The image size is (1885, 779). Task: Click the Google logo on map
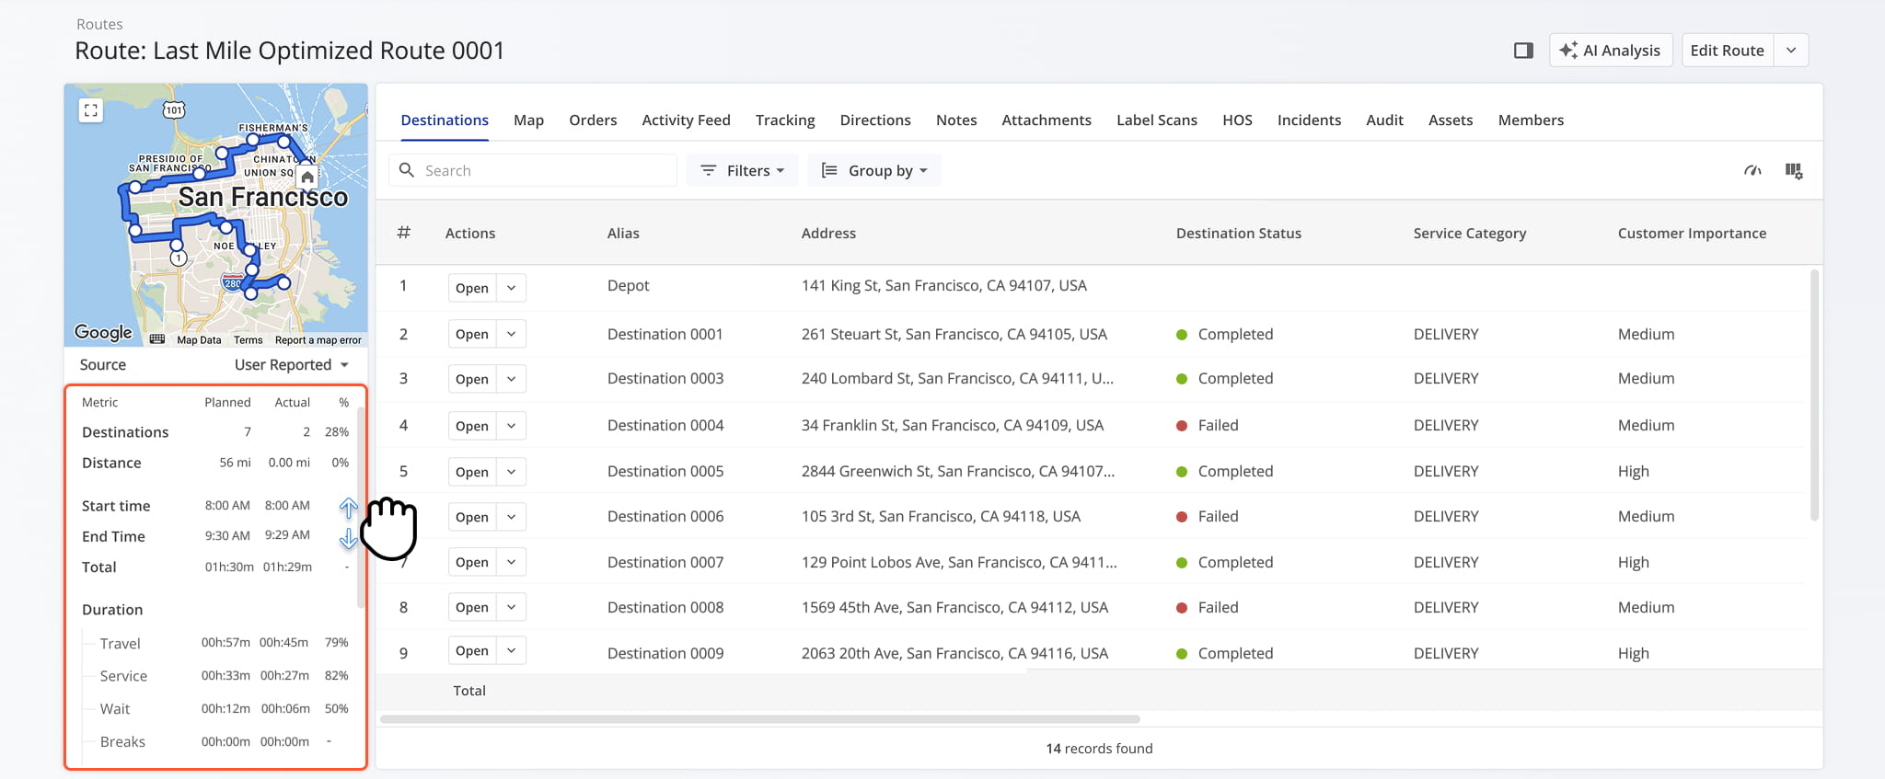coord(103,332)
